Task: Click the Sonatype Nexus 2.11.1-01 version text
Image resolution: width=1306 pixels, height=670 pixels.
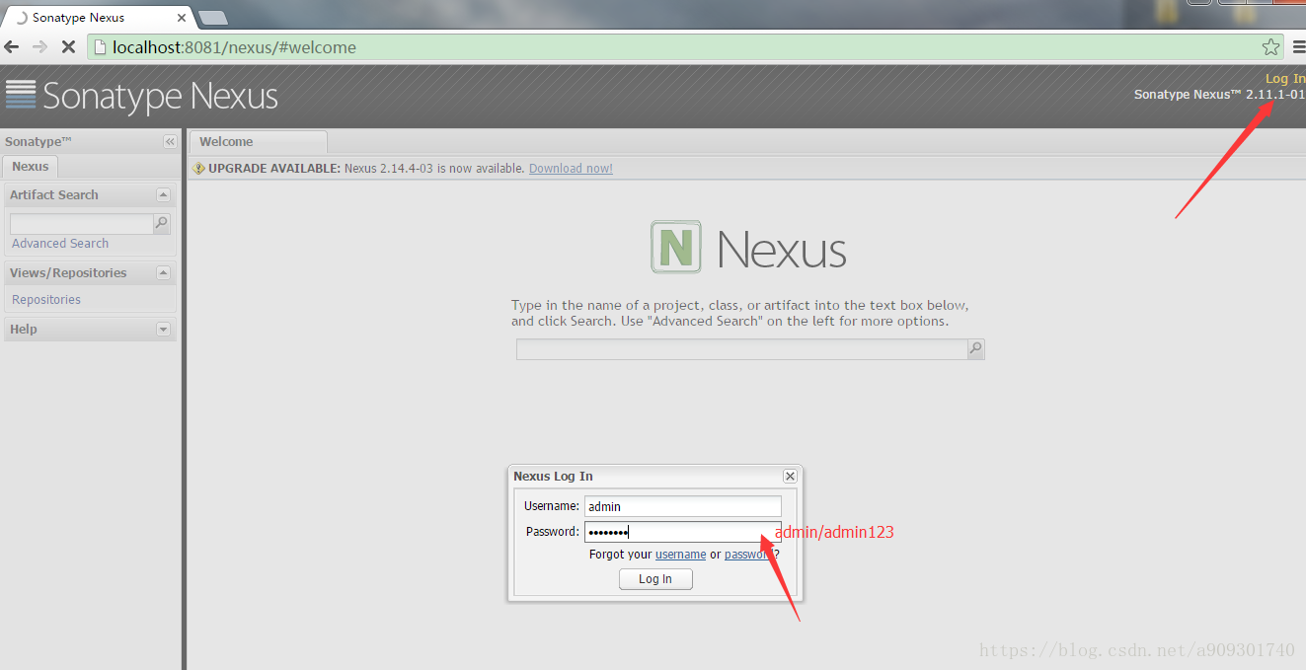Action: coord(1219,95)
